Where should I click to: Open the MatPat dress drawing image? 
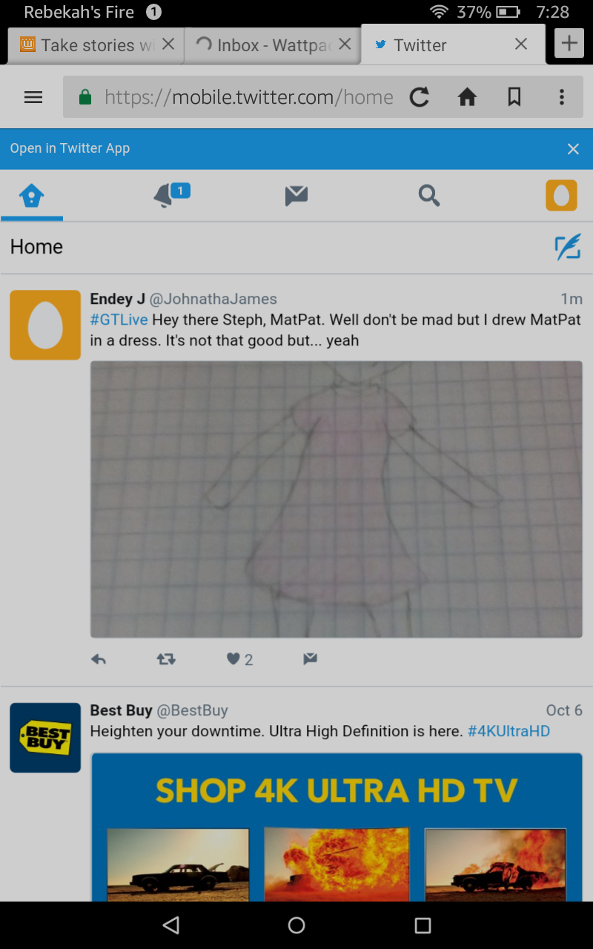coord(336,499)
